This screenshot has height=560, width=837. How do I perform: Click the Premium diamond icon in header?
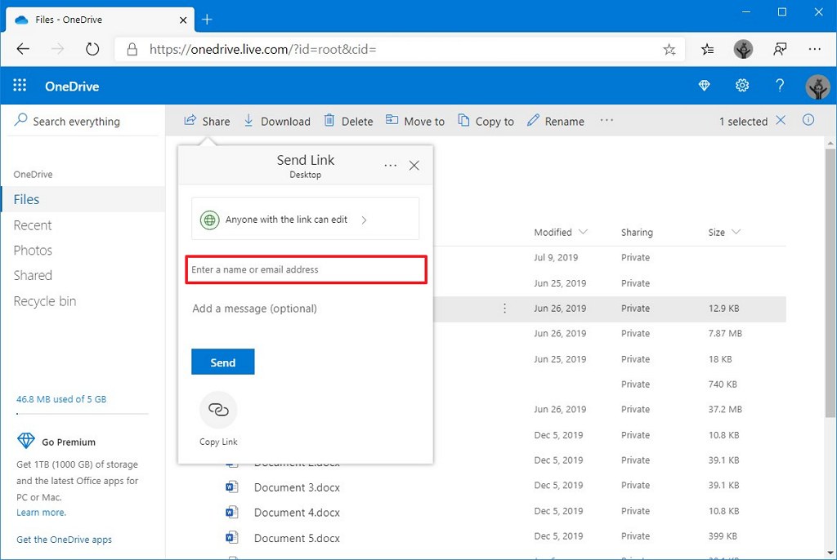pos(704,86)
